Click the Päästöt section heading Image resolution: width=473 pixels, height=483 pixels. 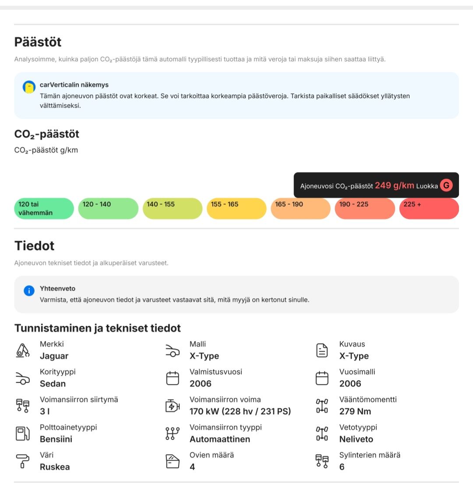tap(38, 42)
